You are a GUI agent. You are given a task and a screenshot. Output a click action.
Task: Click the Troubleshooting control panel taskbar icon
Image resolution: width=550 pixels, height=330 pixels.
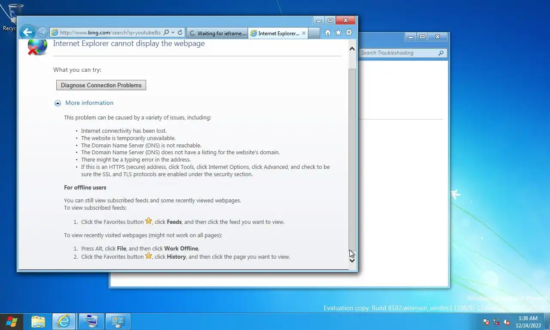point(118,321)
